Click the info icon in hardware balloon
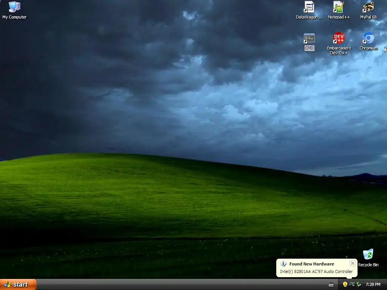Screen dimensions: 387x290 click(283, 264)
